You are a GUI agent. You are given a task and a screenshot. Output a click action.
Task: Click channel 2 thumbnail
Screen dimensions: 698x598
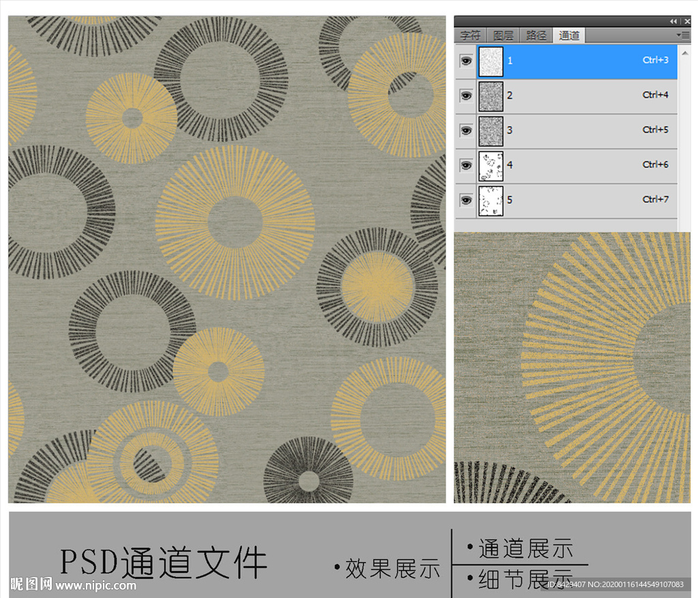click(x=491, y=96)
